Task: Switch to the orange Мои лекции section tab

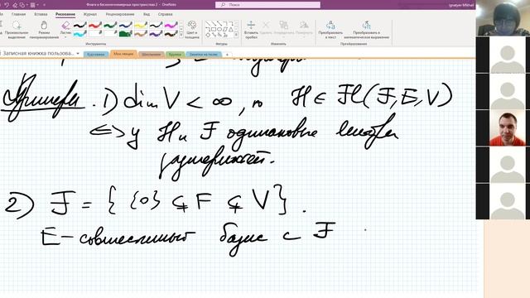Action: click(123, 54)
